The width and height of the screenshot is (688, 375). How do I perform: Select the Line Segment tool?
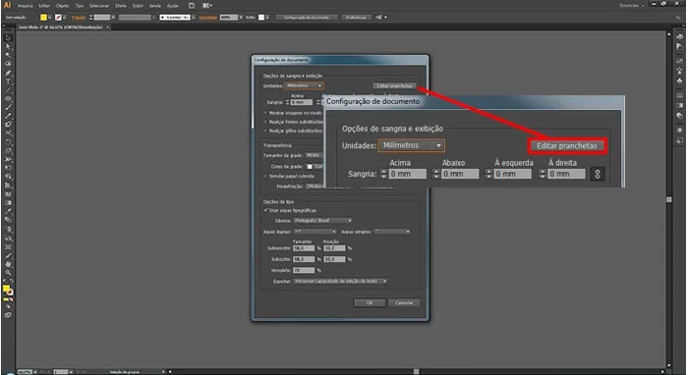8,90
